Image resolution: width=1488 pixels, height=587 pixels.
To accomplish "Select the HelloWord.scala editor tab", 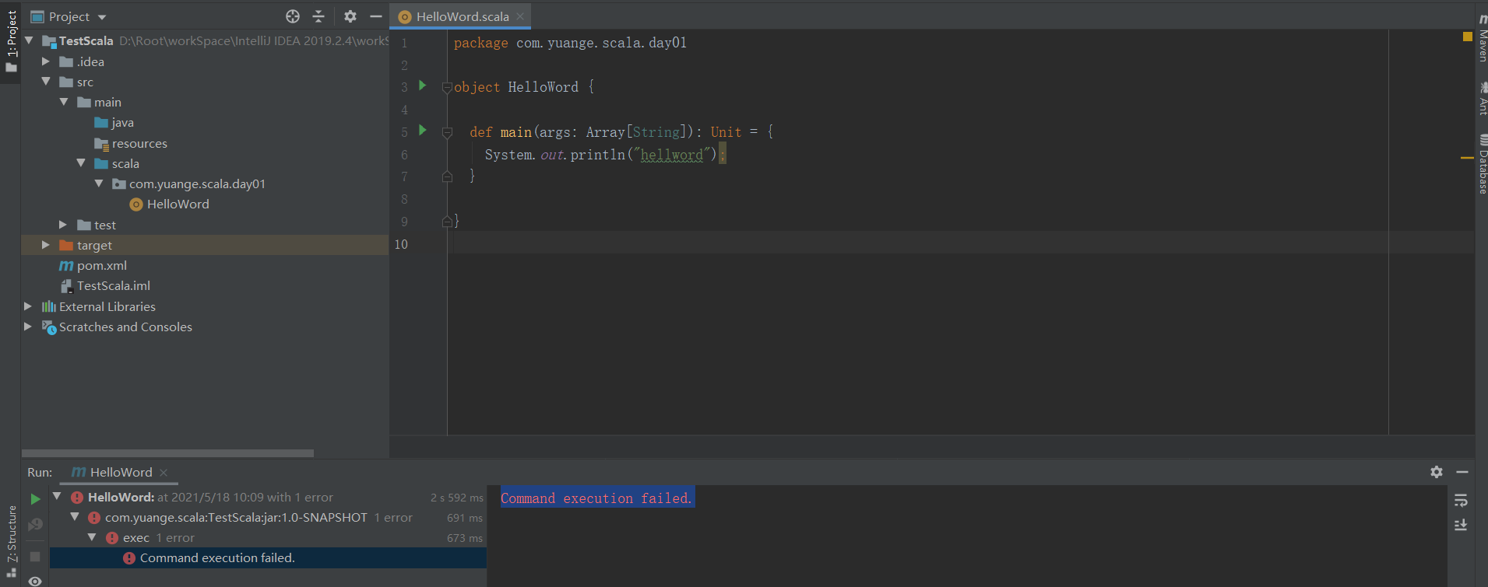I will 463,16.
